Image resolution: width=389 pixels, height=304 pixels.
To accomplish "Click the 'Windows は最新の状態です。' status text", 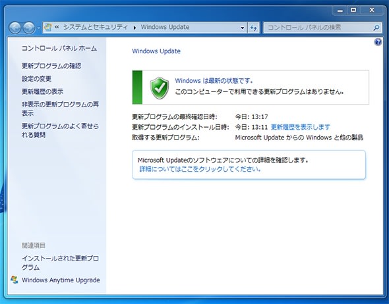I will tap(214, 81).
